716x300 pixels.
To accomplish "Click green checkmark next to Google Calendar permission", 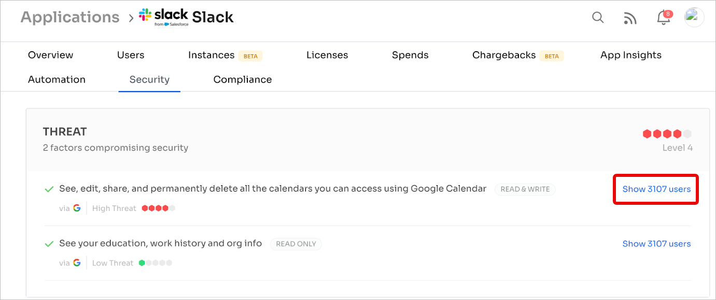I will point(49,189).
